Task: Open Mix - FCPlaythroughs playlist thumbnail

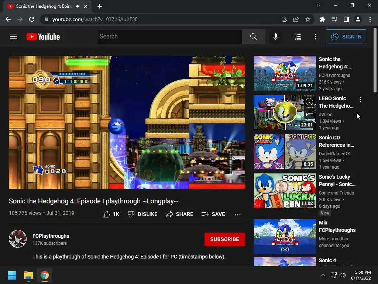Action: (285, 237)
